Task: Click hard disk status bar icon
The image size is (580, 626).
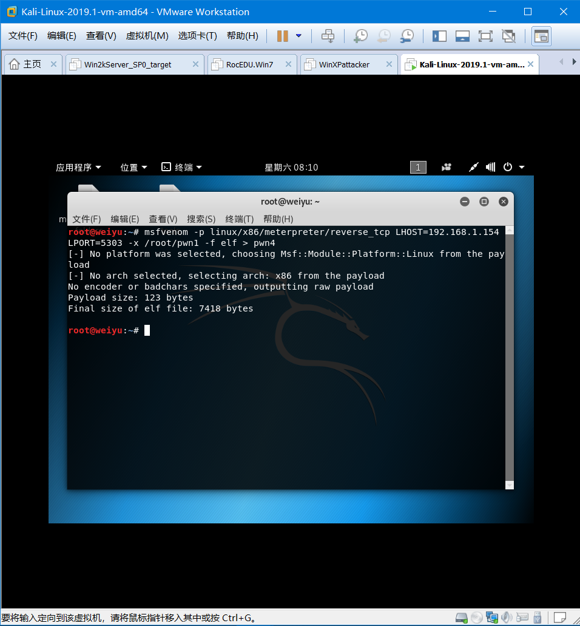Action: coord(462,618)
